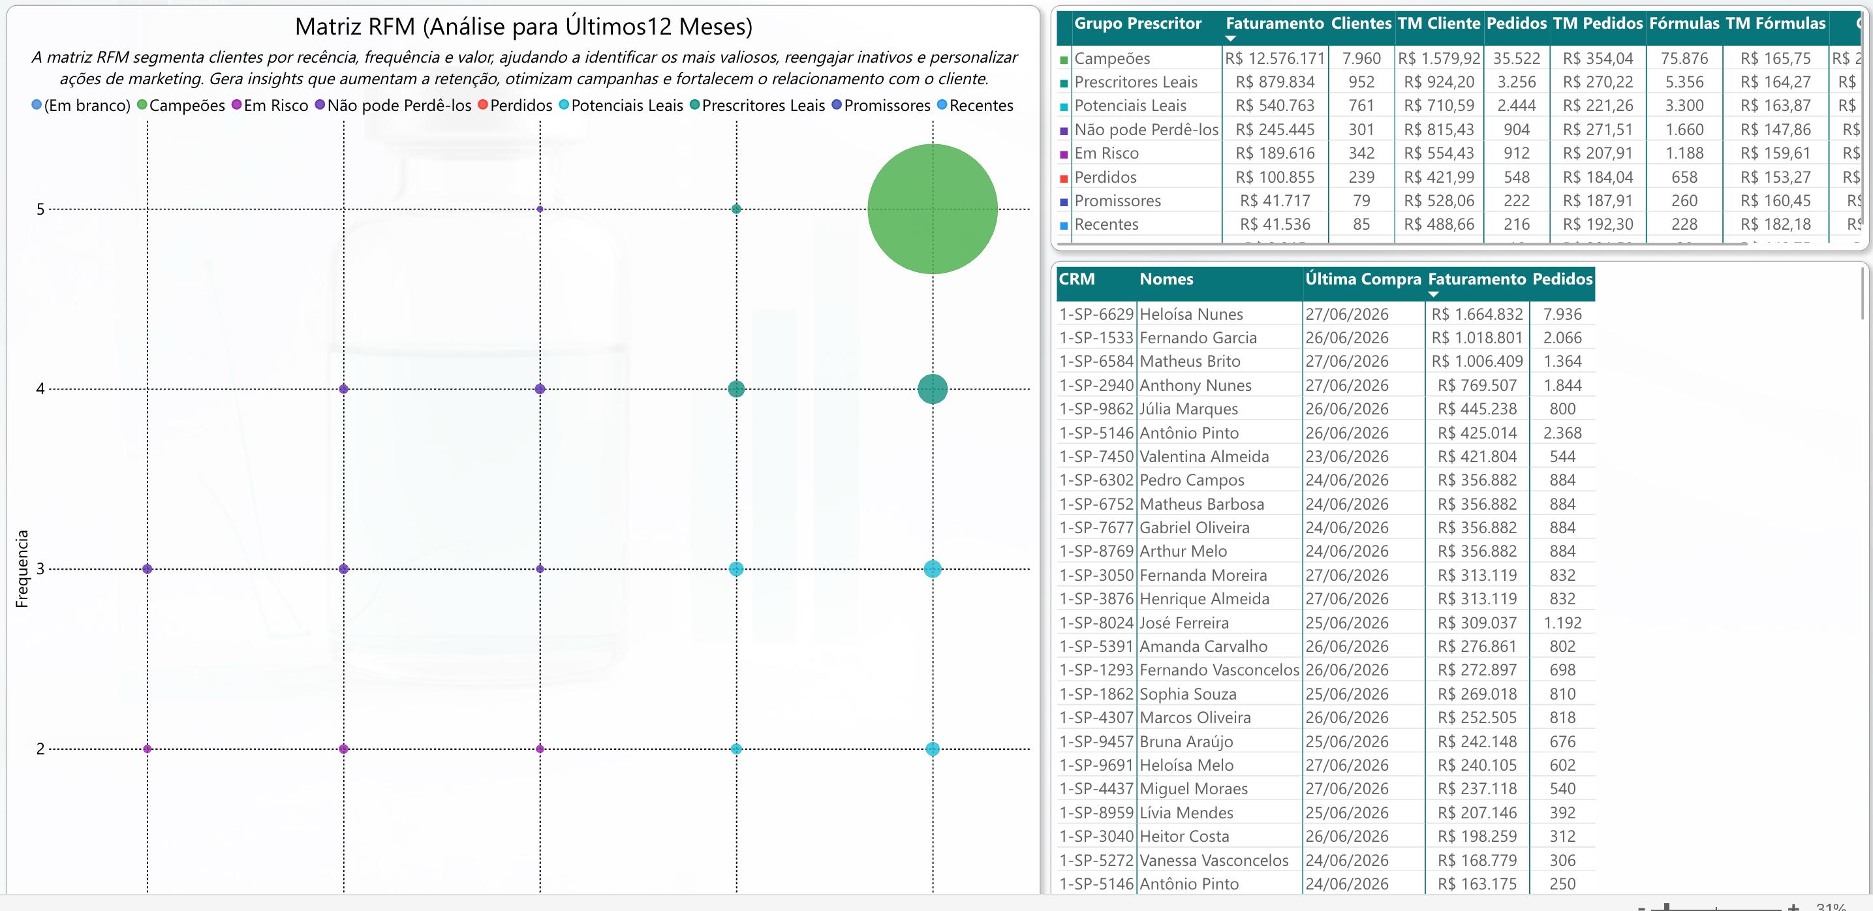Click sort arrow under CRM table Faturamento
The image size is (1873, 911).
tap(1433, 294)
